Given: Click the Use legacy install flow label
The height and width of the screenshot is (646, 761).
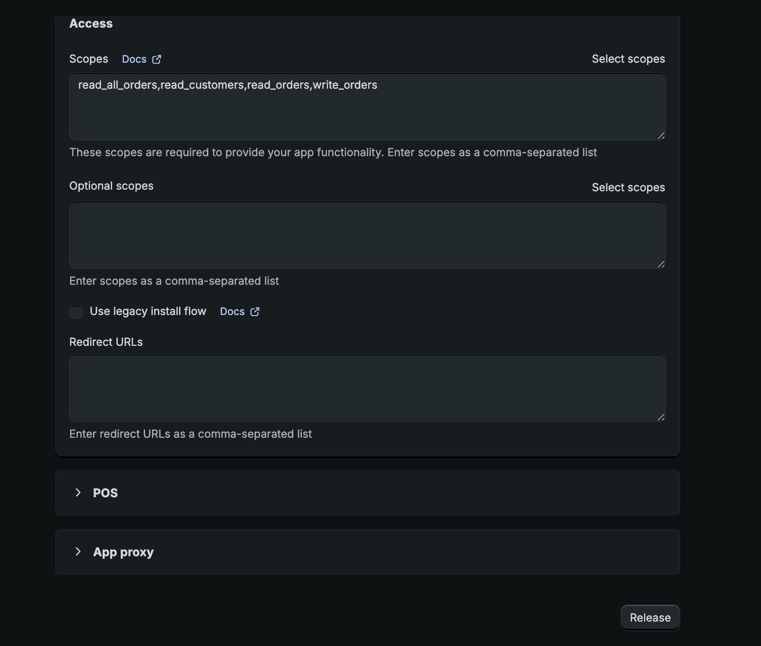Looking at the screenshot, I should click(x=148, y=311).
